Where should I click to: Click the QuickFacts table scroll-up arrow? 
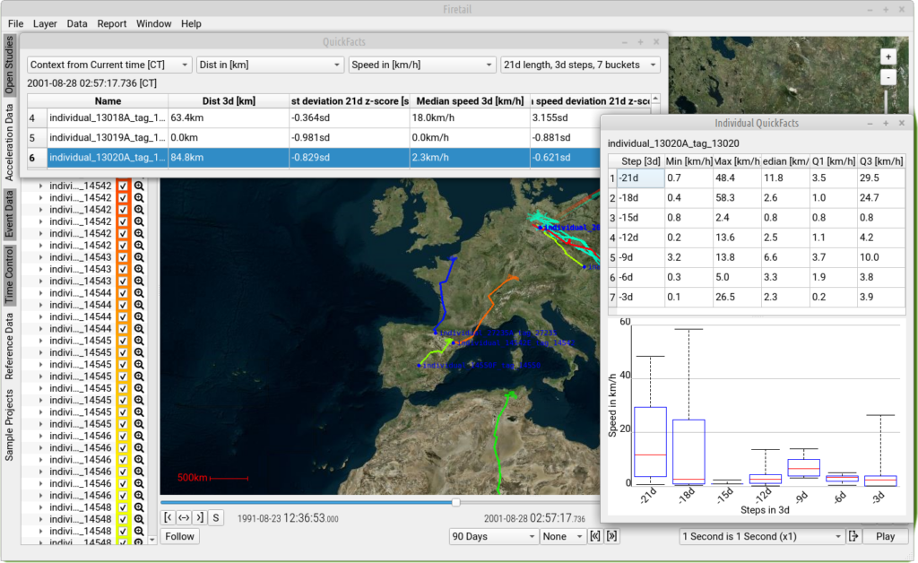655,99
